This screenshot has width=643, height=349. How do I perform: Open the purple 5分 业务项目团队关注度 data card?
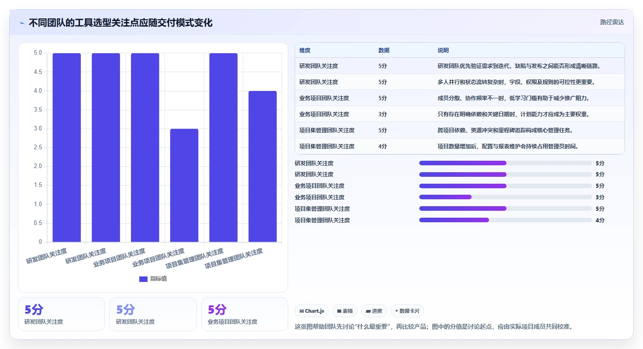[245, 314]
